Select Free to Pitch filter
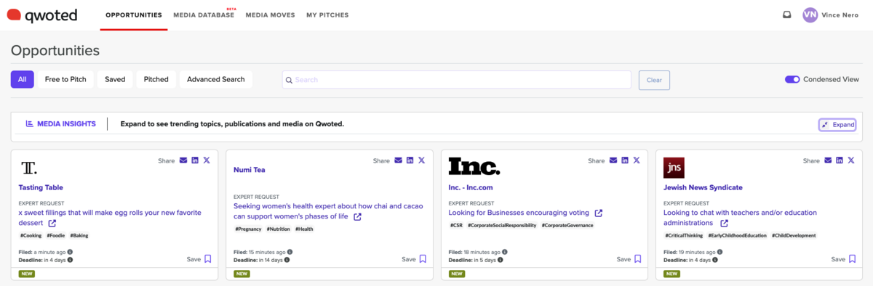Viewport: 873px width, 286px height. pyautogui.click(x=65, y=80)
